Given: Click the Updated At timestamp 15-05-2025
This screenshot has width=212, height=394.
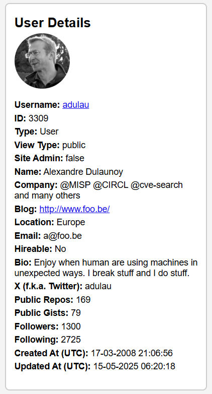Looking at the screenshot, I should point(134,366).
